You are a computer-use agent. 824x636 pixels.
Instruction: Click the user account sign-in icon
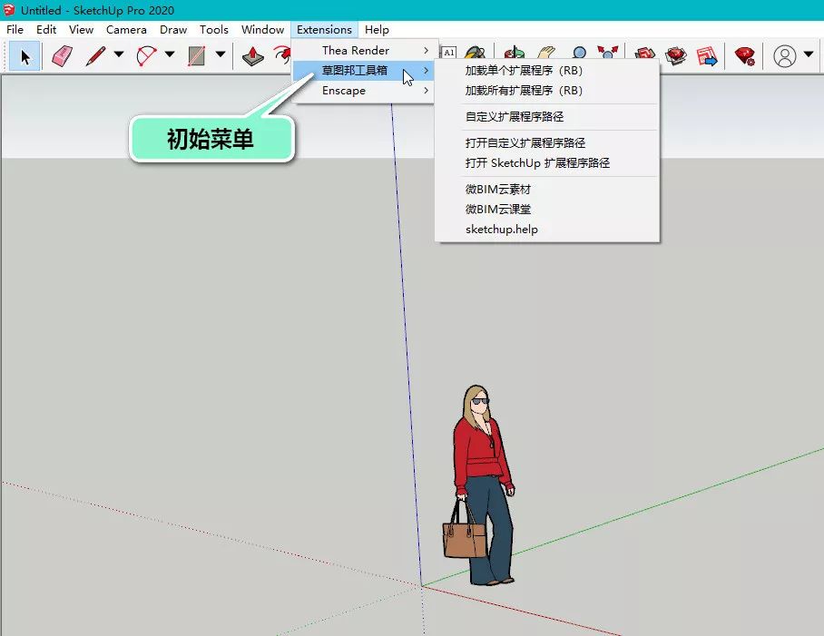coord(785,55)
